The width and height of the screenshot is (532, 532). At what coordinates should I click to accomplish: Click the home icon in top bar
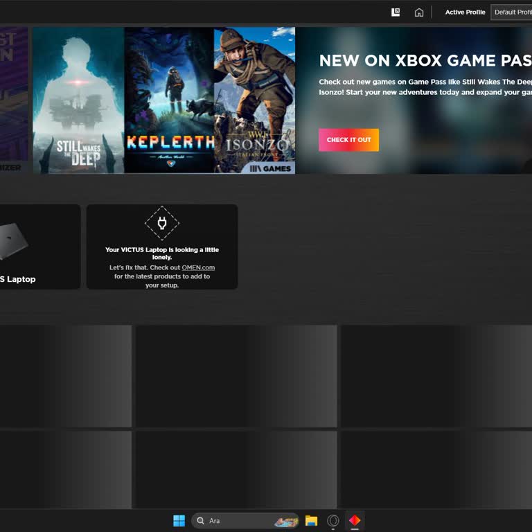pos(419,12)
